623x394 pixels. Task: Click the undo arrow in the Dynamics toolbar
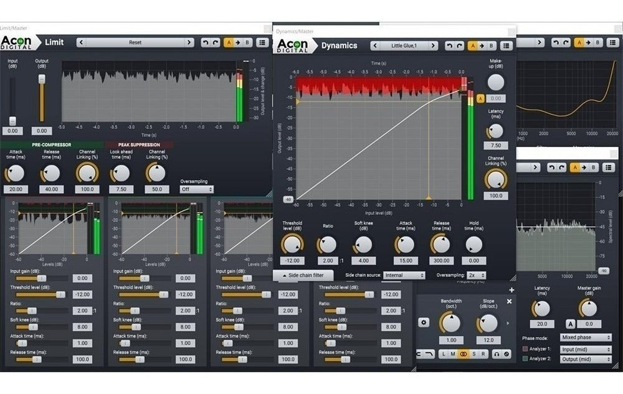pos(449,45)
